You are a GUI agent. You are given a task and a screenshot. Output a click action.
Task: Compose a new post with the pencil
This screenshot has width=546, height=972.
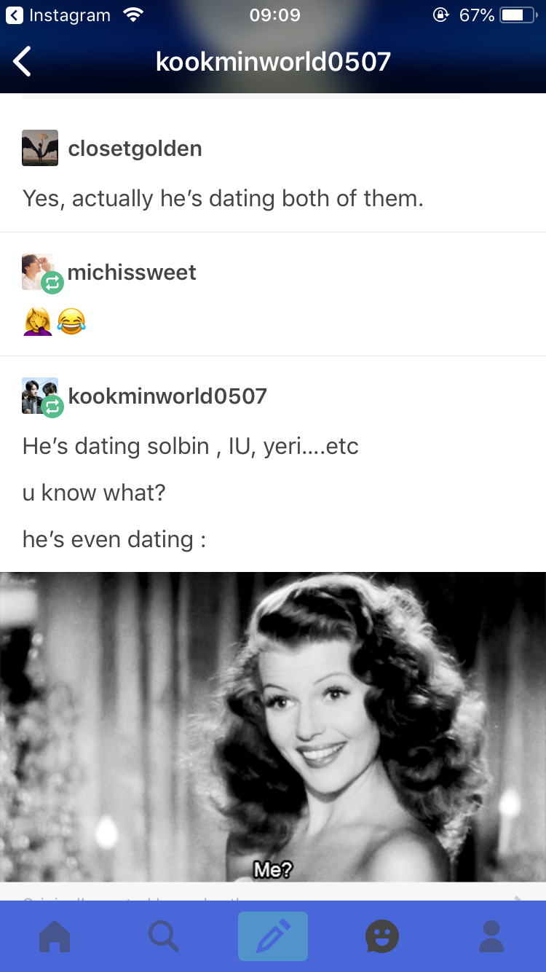pyautogui.click(x=273, y=936)
